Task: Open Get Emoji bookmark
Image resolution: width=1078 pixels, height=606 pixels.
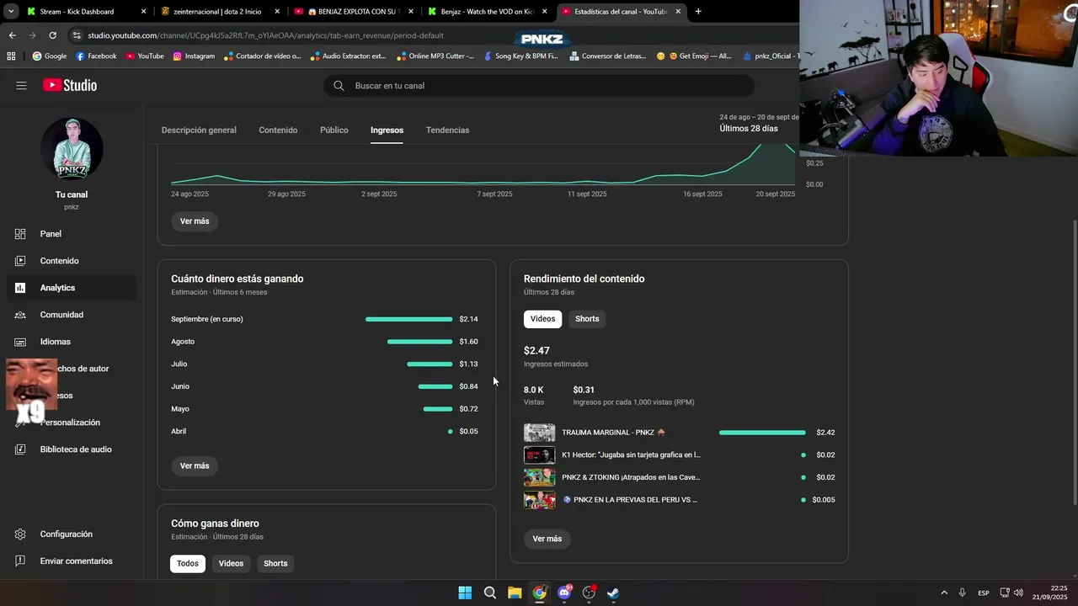Action: (x=694, y=56)
